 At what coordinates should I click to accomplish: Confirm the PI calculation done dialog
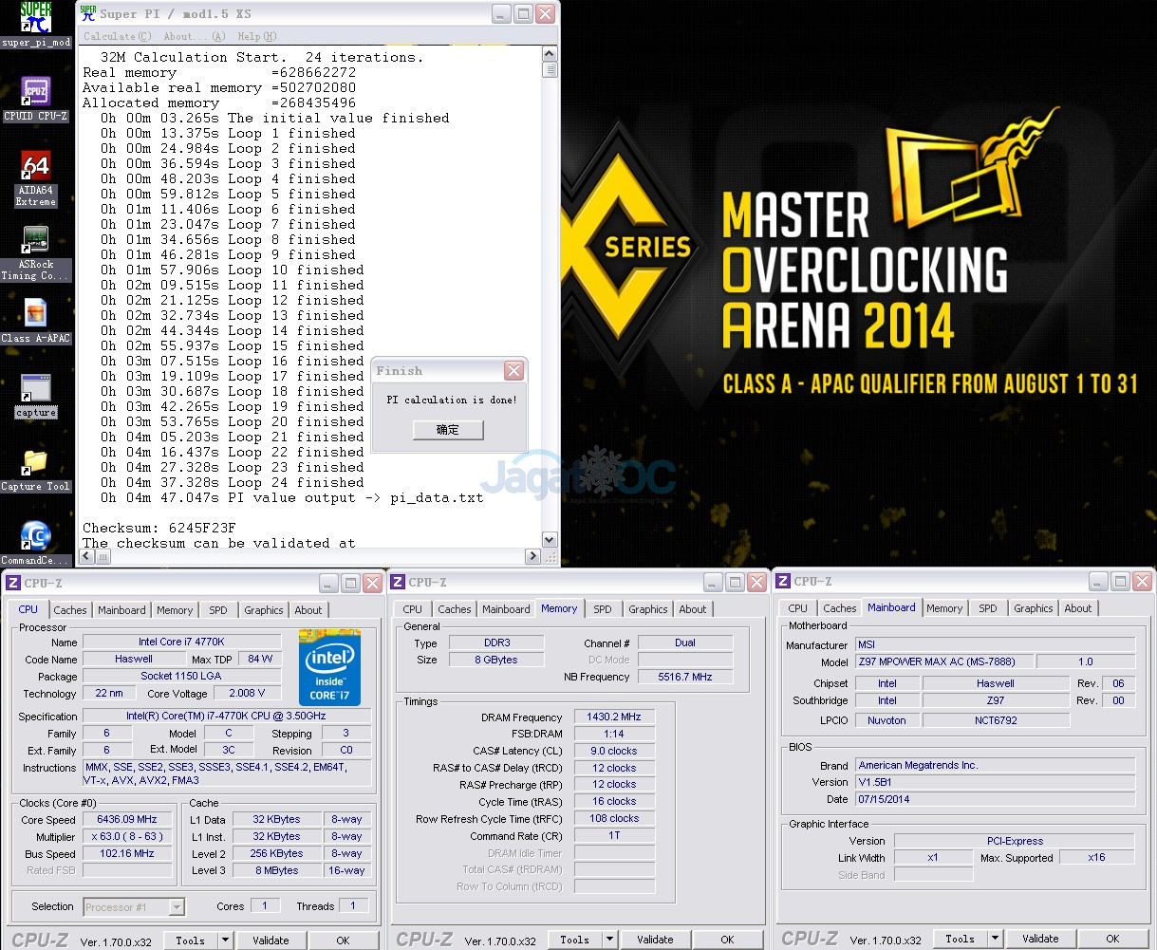447,430
